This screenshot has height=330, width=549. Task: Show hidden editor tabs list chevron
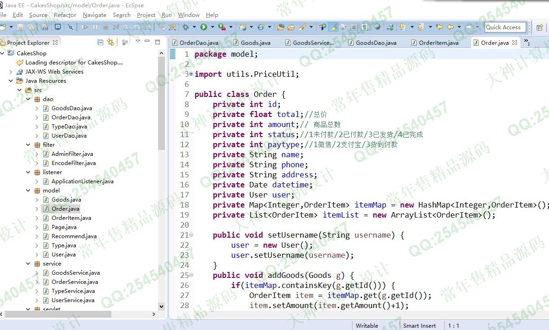(x=527, y=43)
